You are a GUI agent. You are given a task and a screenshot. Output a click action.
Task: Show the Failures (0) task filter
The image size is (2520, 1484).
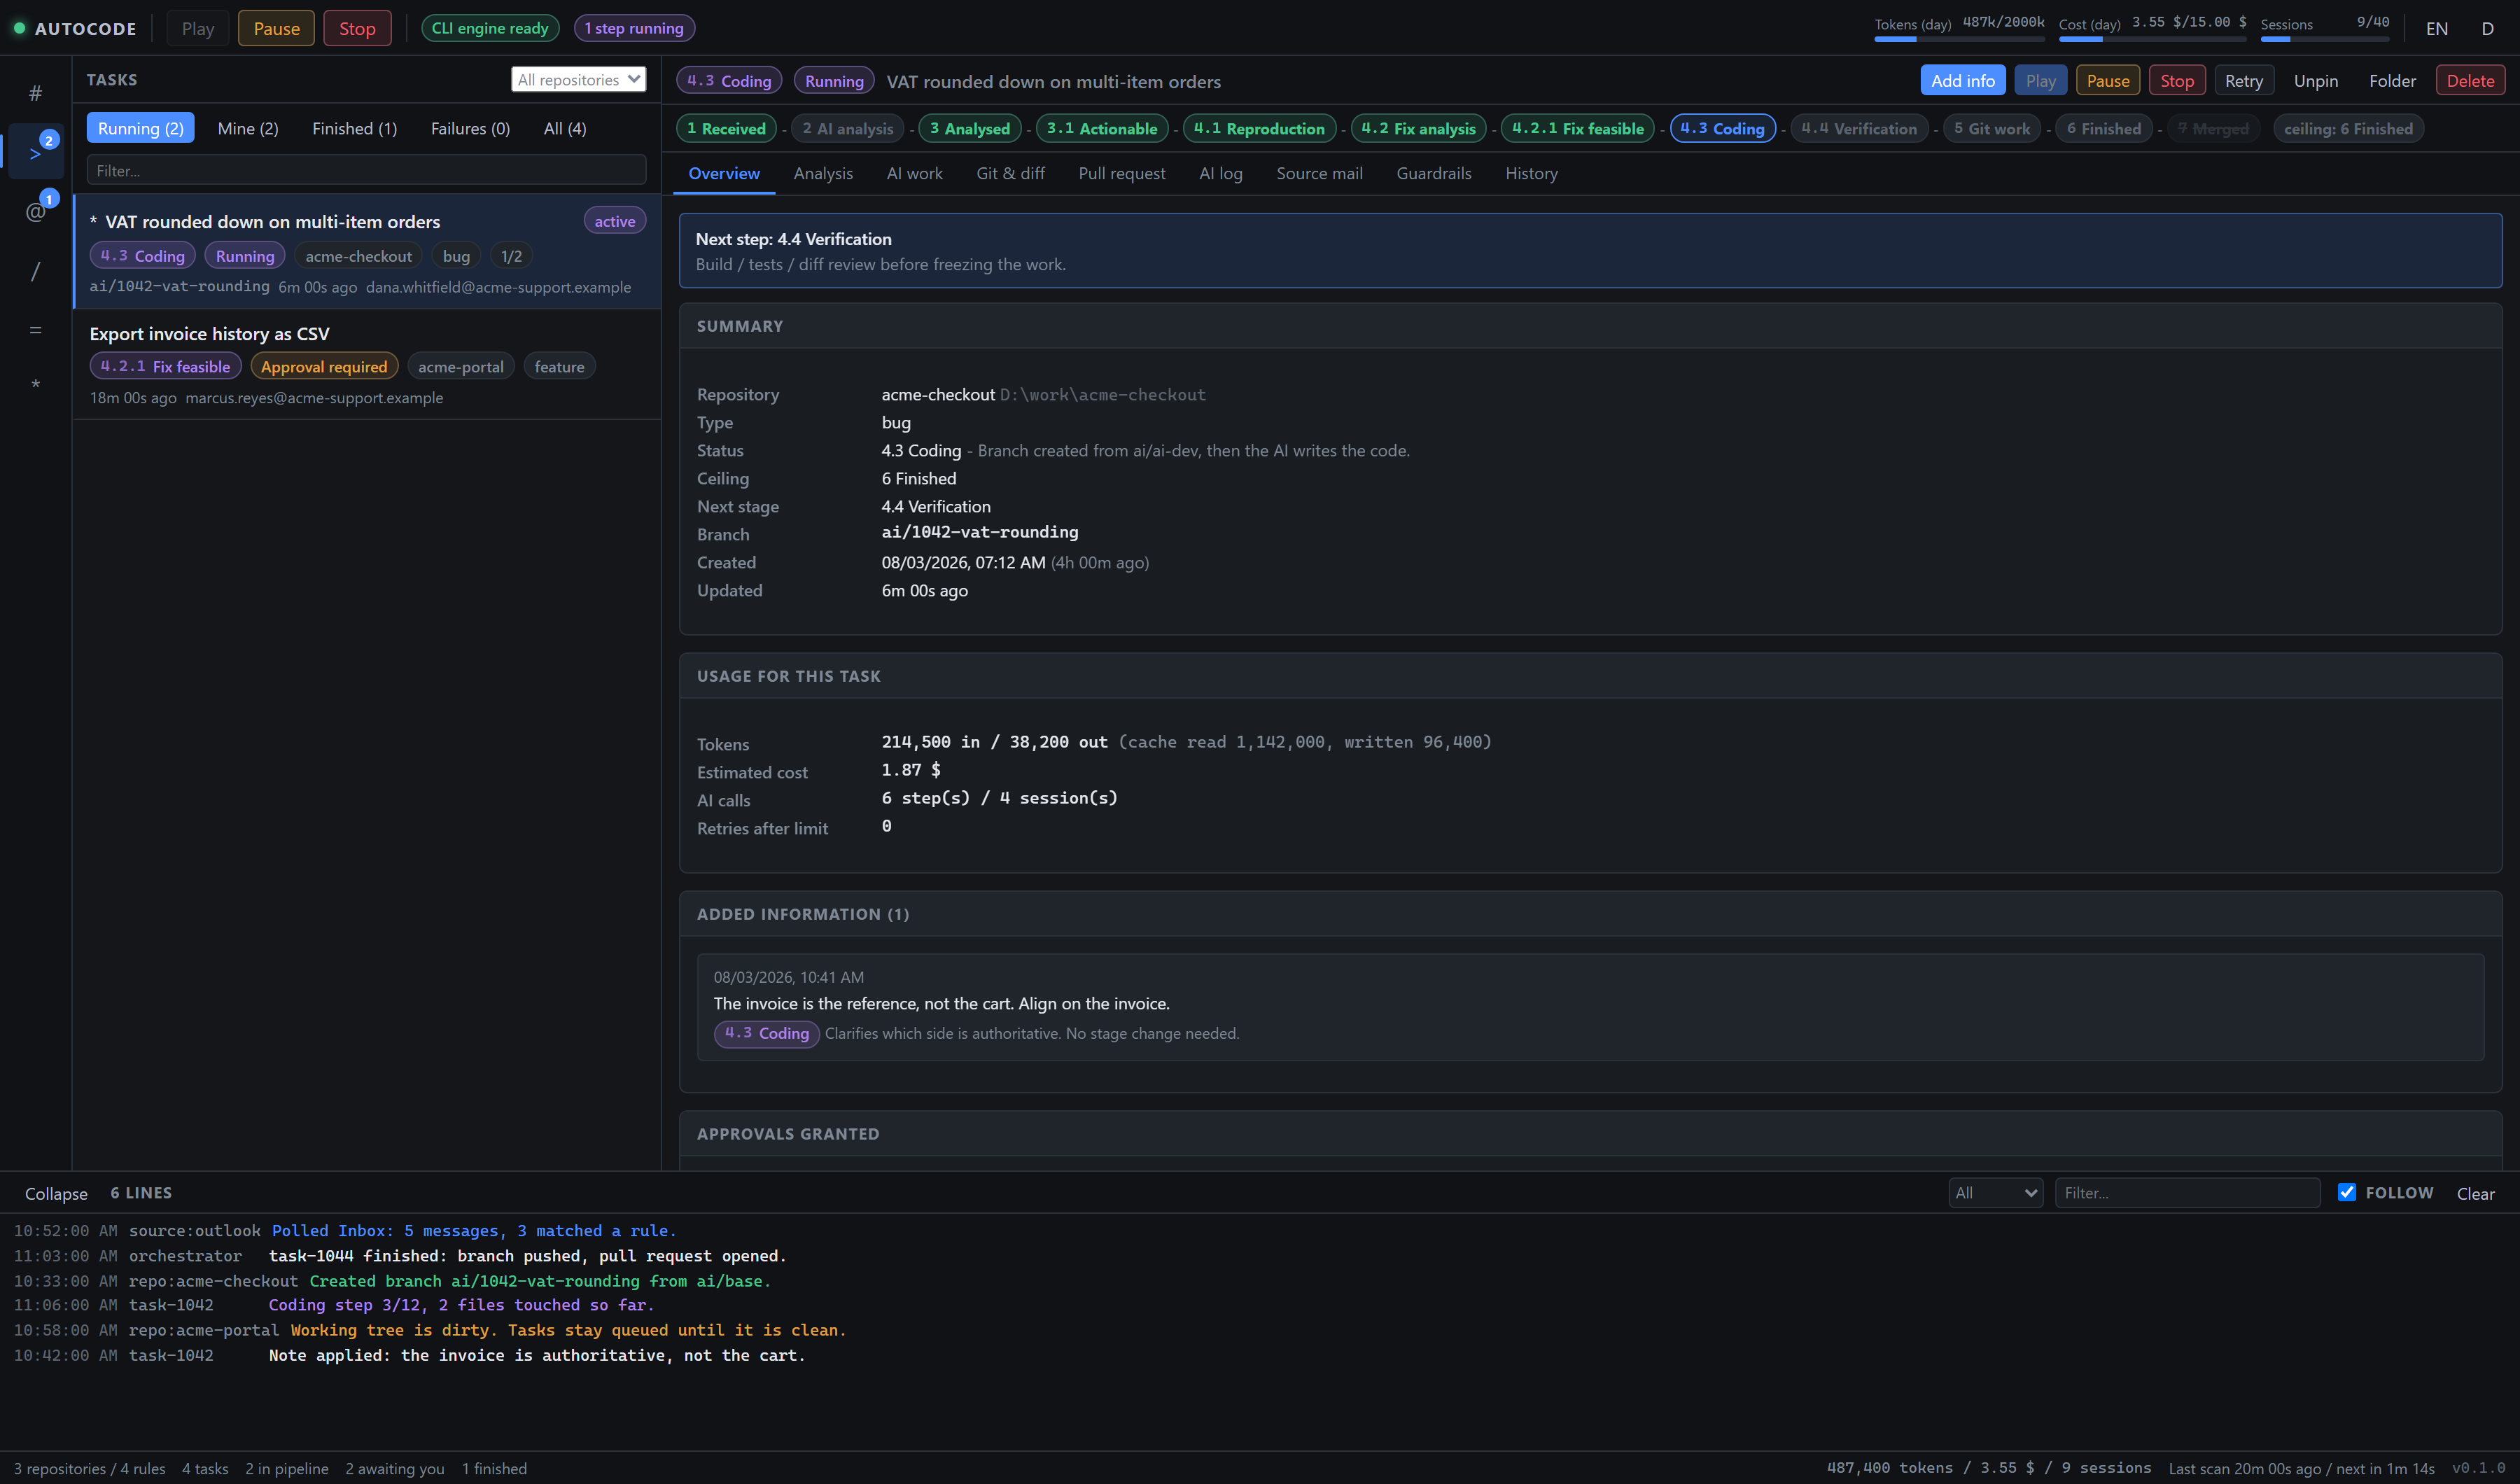[470, 128]
